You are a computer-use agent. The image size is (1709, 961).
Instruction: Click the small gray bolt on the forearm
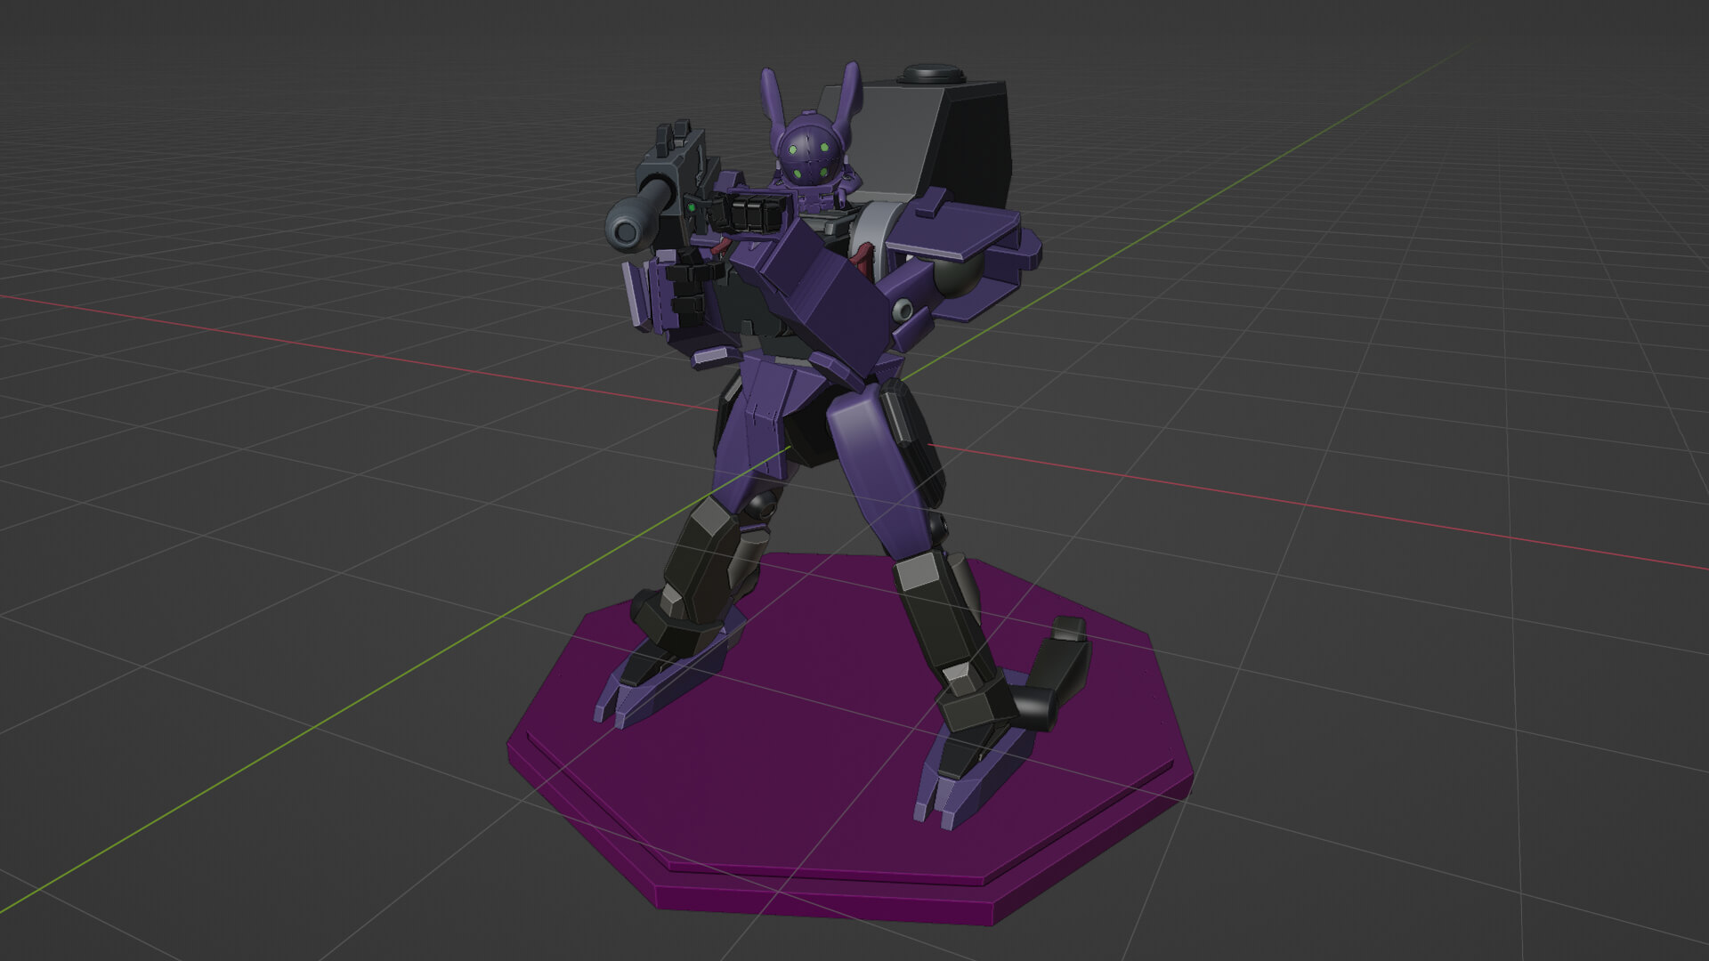pyautogui.click(x=902, y=310)
